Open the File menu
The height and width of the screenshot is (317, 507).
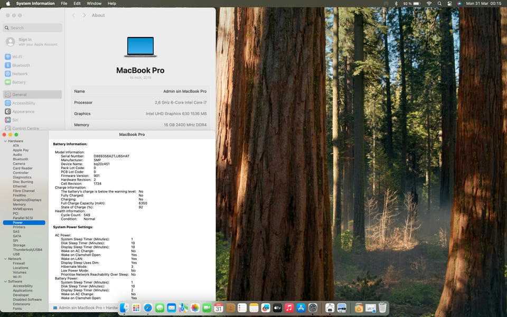pos(64,4)
